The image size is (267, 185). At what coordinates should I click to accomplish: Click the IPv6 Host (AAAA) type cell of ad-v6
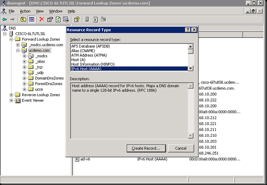click(152, 159)
